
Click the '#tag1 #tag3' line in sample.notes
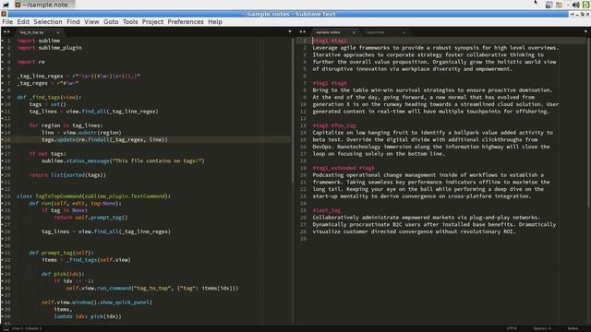tap(330, 41)
